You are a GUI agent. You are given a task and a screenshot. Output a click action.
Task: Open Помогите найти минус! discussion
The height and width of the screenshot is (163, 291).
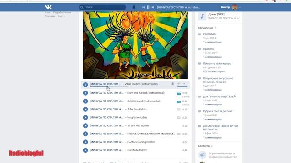pos(217,63)
